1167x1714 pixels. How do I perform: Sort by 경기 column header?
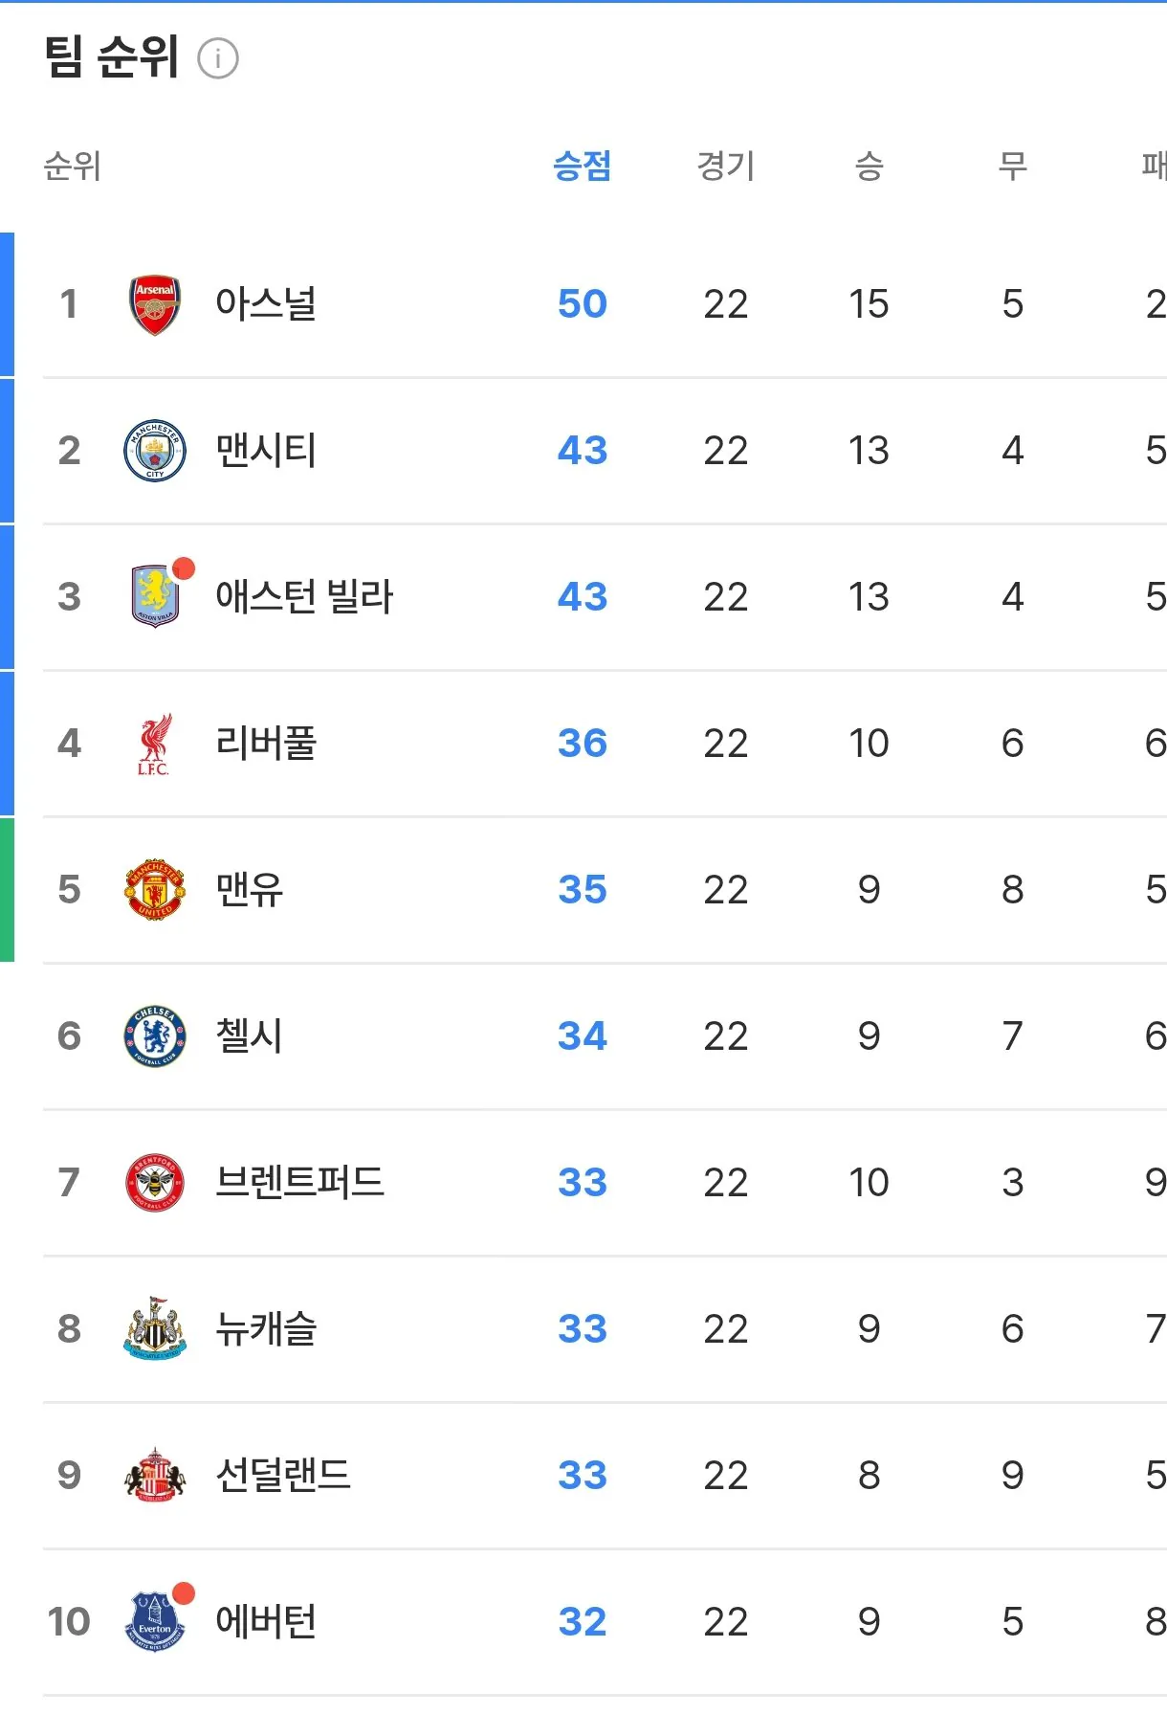coord(725,167)
